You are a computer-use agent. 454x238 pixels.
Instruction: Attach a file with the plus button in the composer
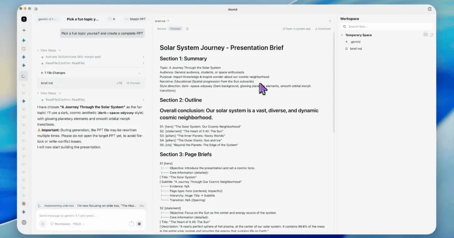(x=42, y=224)
